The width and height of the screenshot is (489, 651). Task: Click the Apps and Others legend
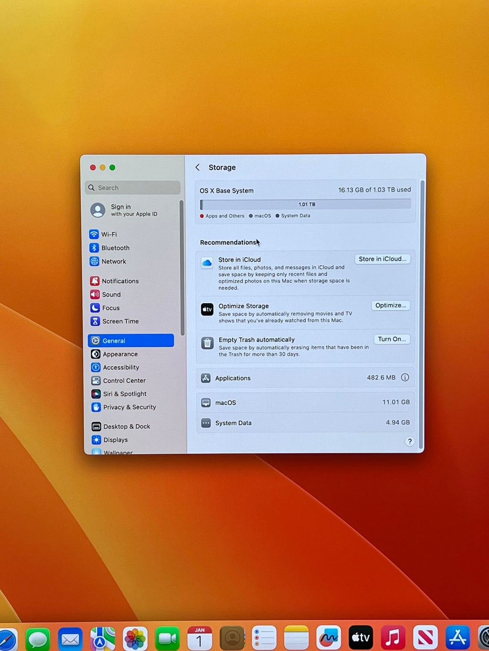pos(223,216)
